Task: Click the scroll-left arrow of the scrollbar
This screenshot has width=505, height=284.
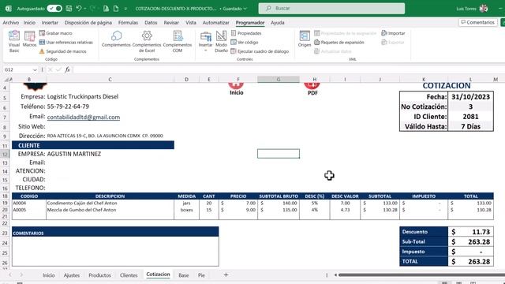Action: pos(335,275)
